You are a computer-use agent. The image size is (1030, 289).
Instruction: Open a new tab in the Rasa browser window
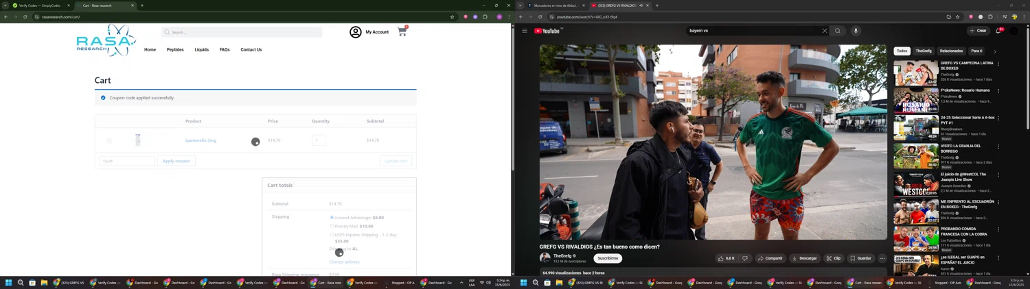[x=142, y=5]
